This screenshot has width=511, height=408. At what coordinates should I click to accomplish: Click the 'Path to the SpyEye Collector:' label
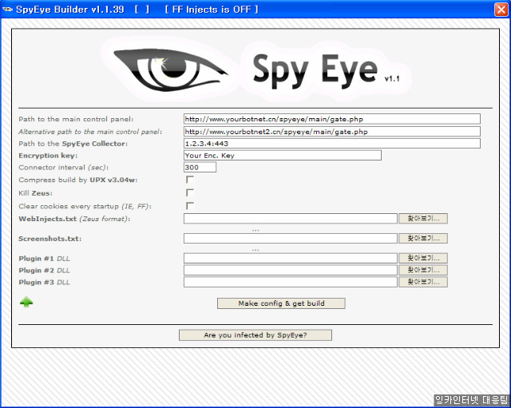click(x=73, y=144)
